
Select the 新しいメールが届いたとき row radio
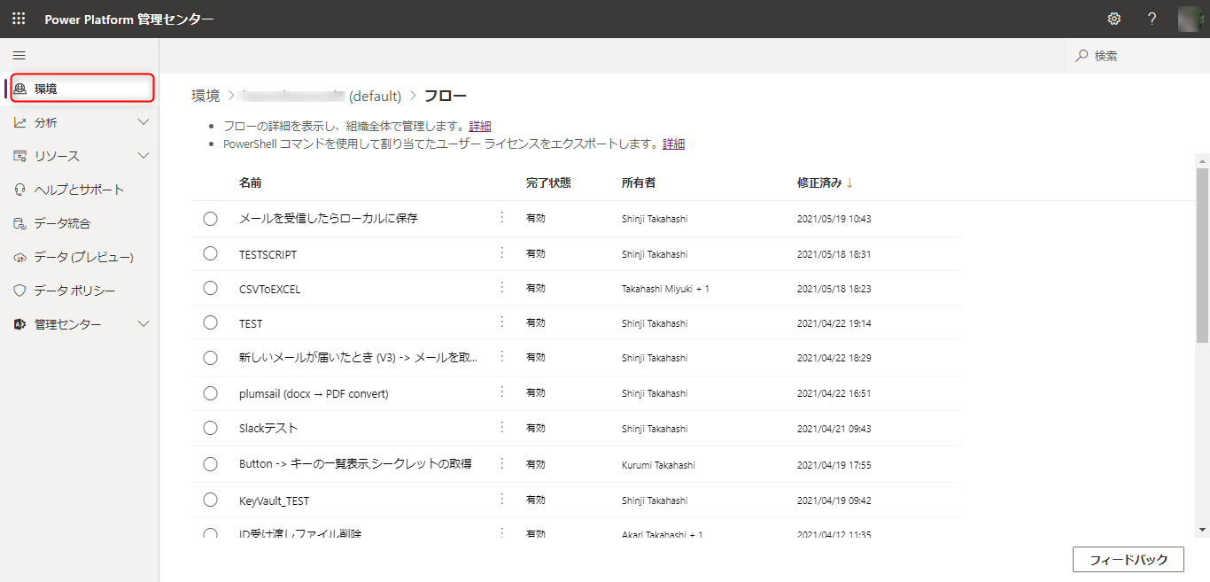[x=210, y=358]
